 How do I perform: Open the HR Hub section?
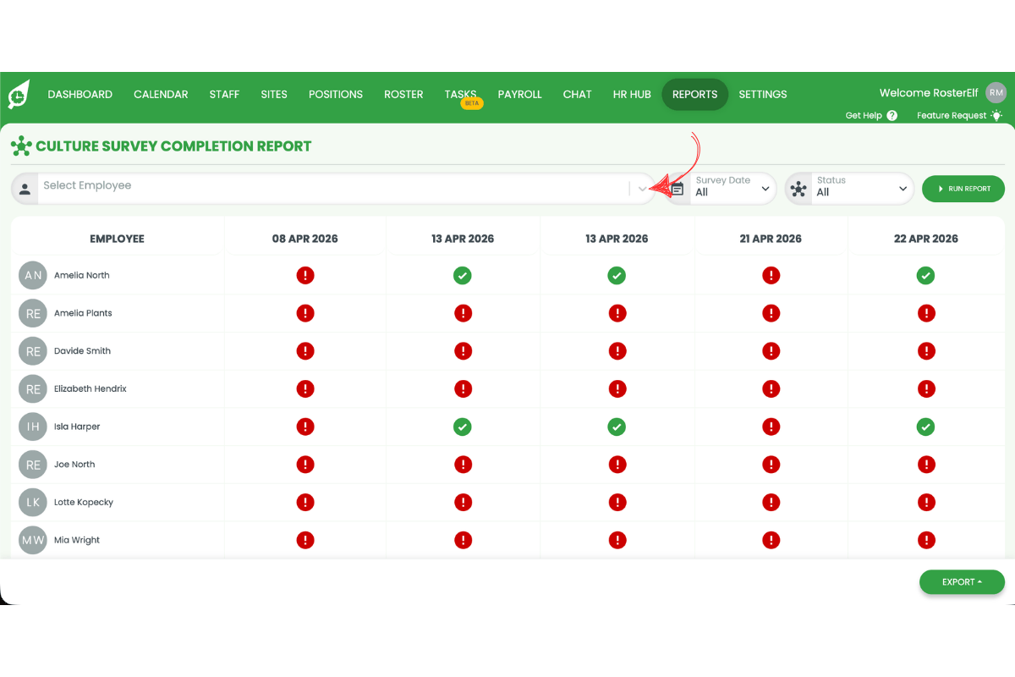tap(631, 94)
